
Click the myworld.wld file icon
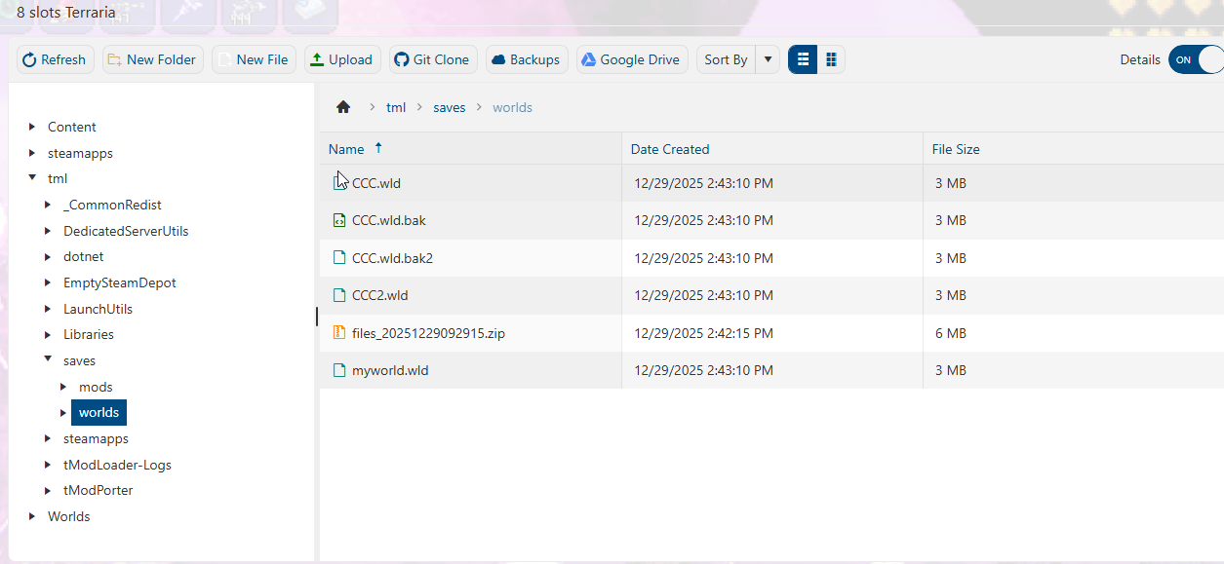(339, 370)
